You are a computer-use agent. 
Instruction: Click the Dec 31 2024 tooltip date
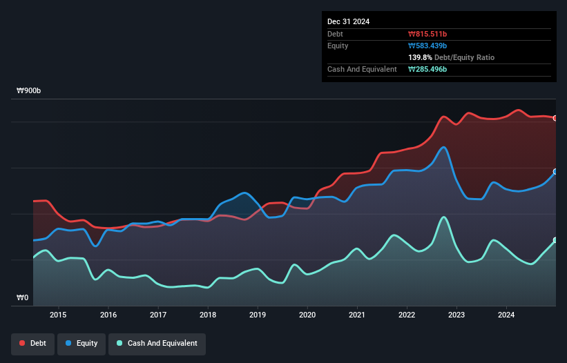(x=348, y=21)
